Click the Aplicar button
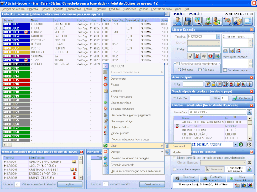The width and height of the screenshot is (257, 192). [70, 184]
